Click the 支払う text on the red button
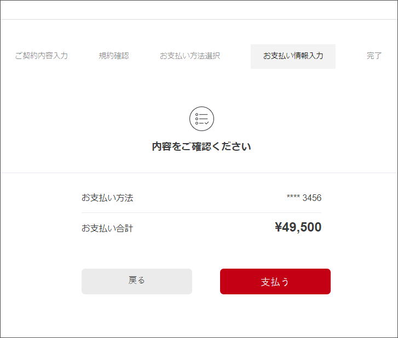This screenshot has width=398, height=338. (275, 282)
